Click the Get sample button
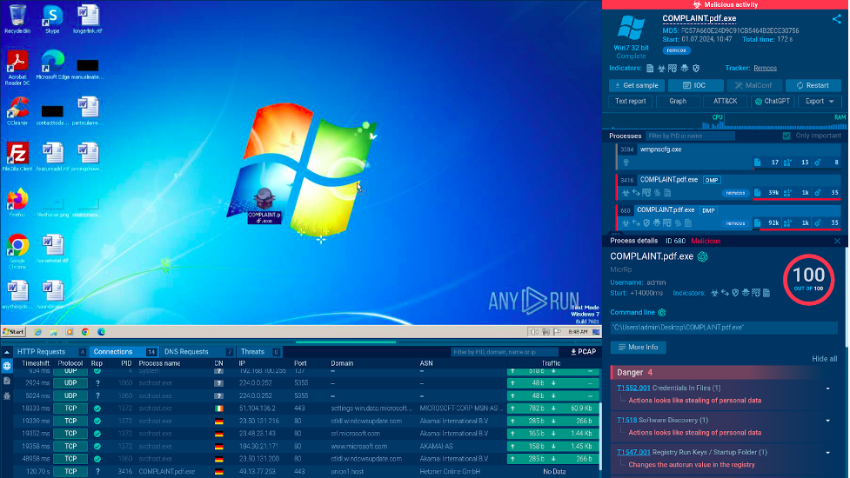Image resolution: width=850 pixels, height=478 pixels. tap(637, 85)
